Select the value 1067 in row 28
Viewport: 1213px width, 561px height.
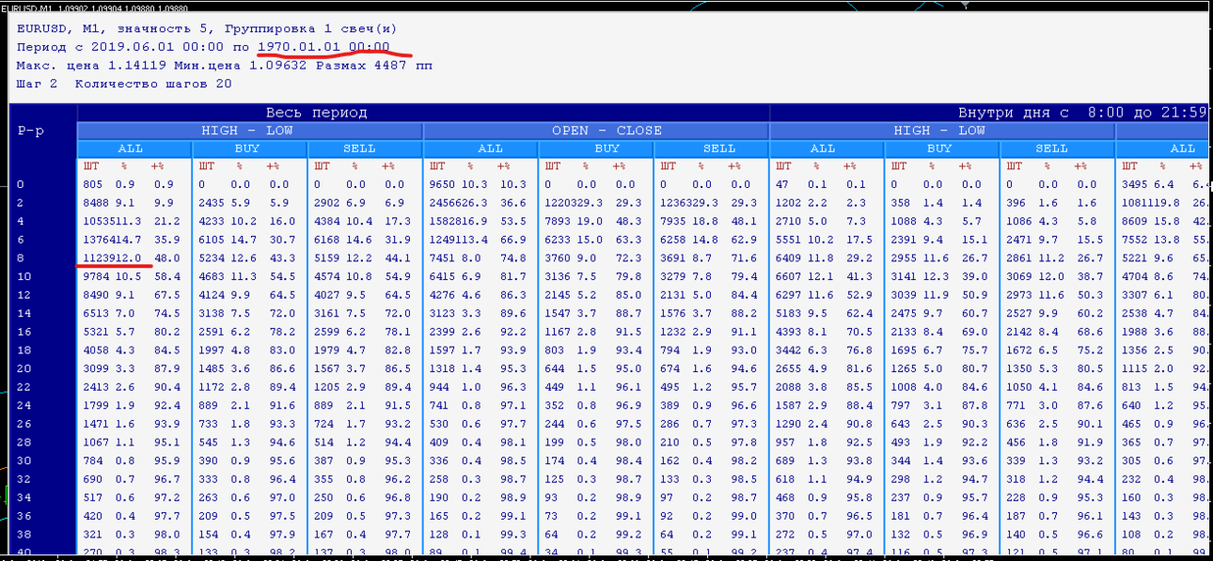click(x=96, y=443)
